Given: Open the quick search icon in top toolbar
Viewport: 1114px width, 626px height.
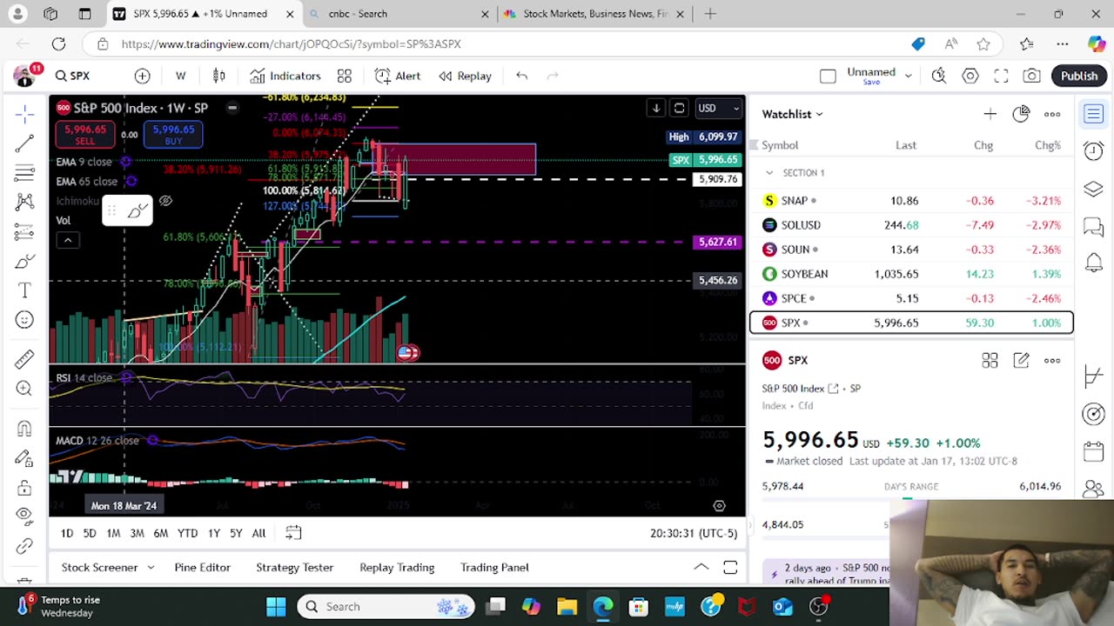Looking at the screenshot, I should point(938,76).
